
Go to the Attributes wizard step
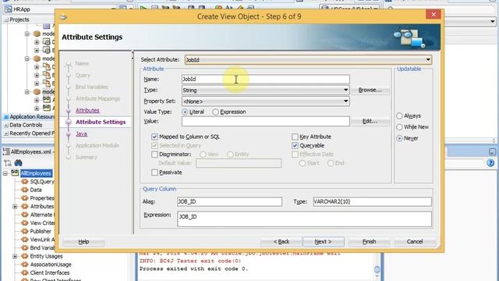tap(87, 110)
